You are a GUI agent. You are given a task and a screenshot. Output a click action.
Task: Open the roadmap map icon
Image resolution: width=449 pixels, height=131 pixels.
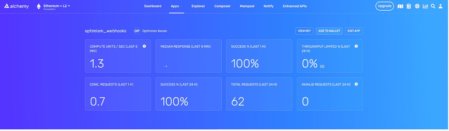400,6
